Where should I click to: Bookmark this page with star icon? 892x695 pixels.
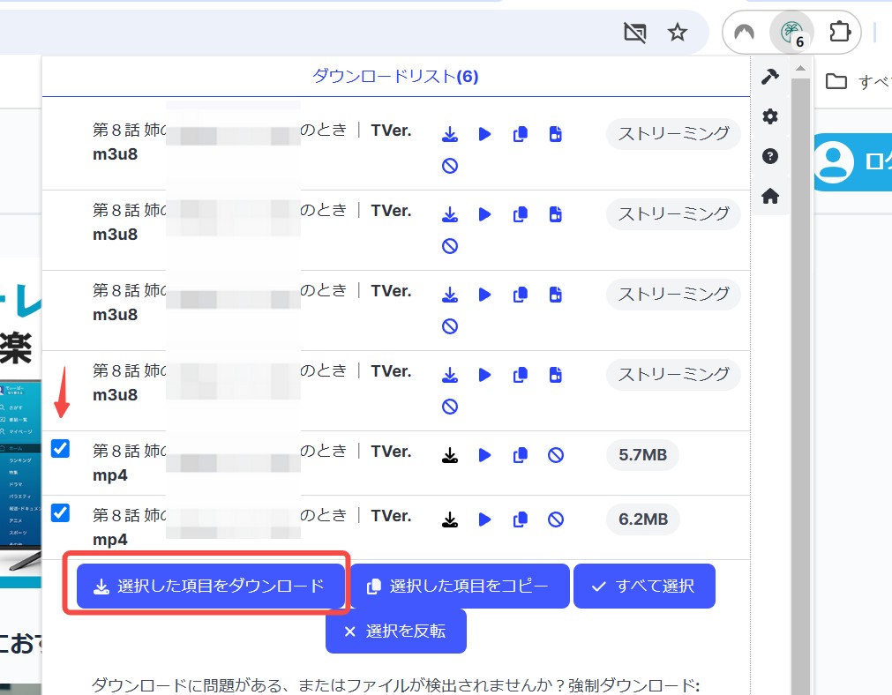click(x=677, y=33)
